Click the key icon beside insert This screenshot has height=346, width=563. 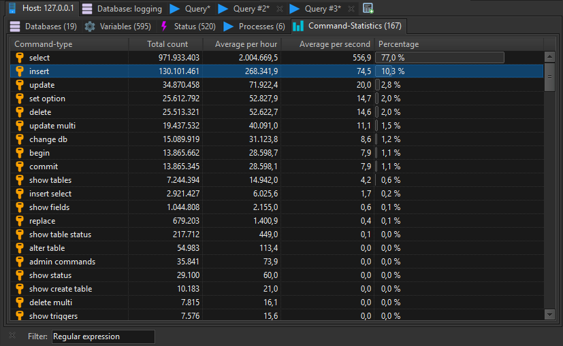pyautogui.click(x=20, y=71)
